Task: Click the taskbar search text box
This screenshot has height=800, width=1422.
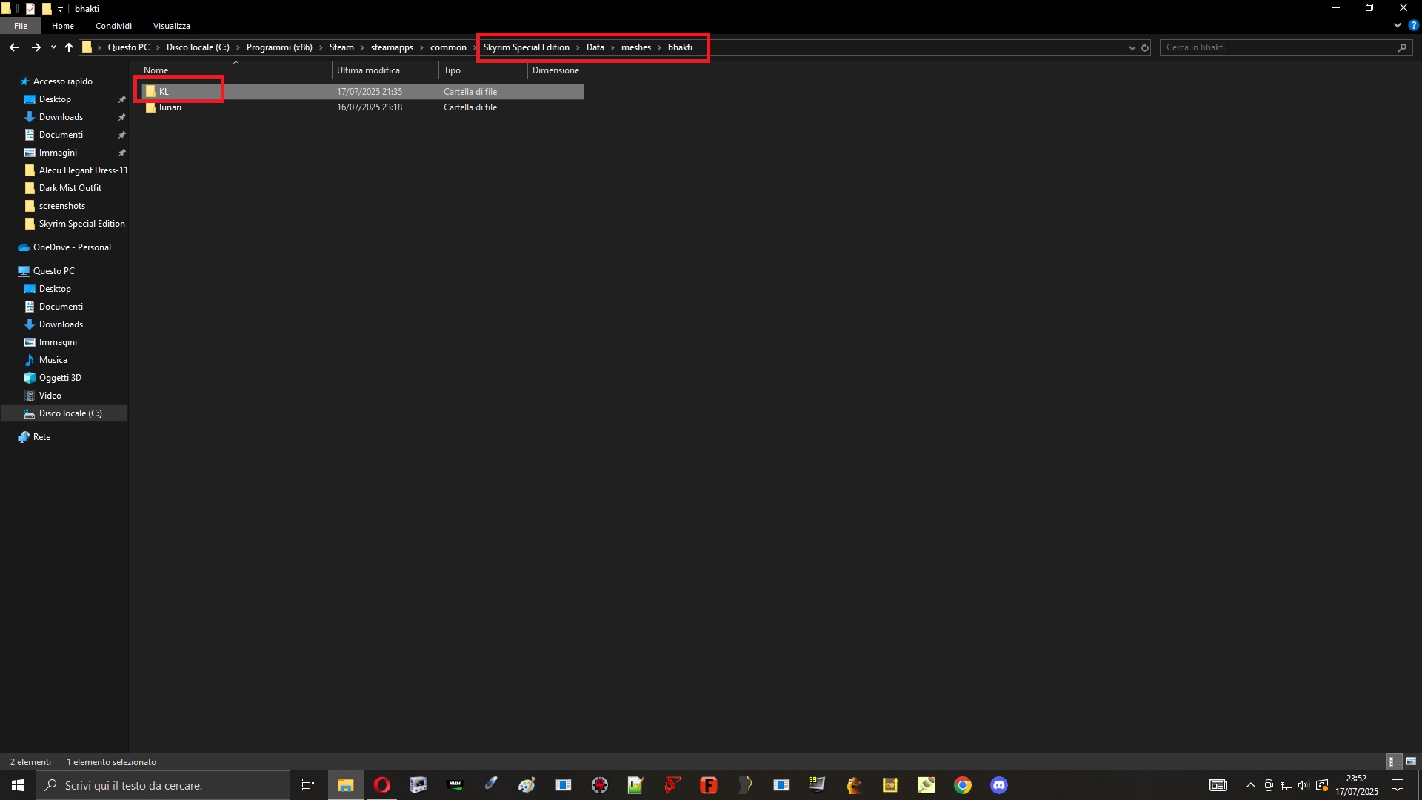Action: (x=163, y=785)
